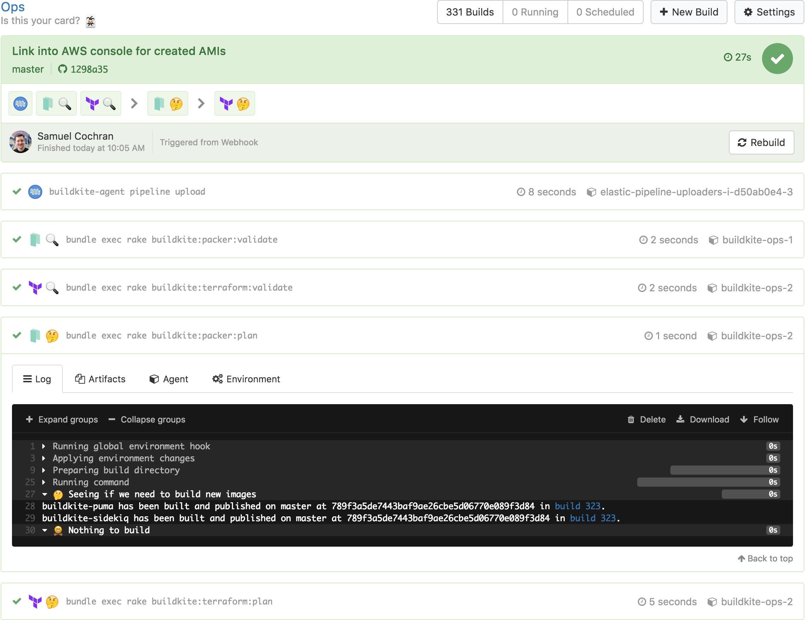Click the Buildkite agent pipeline upload icon
Screen dimensions: 805x620
[35, 192]
